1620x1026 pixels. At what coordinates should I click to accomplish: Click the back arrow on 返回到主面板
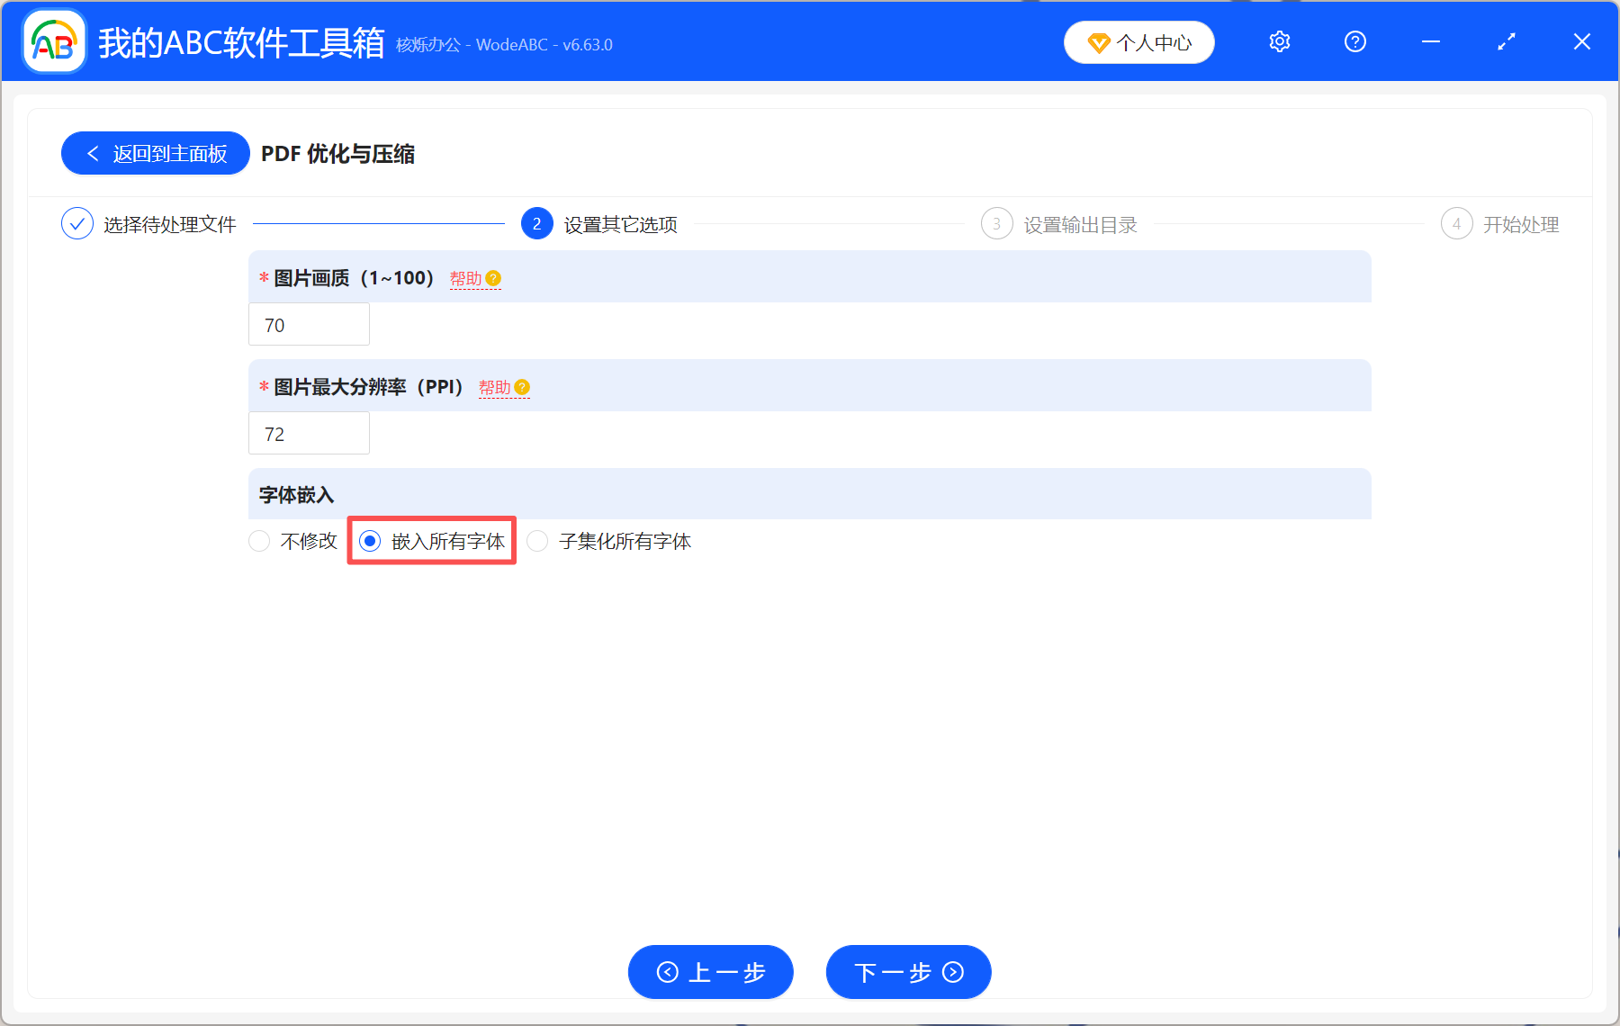[x=93, y=153]
